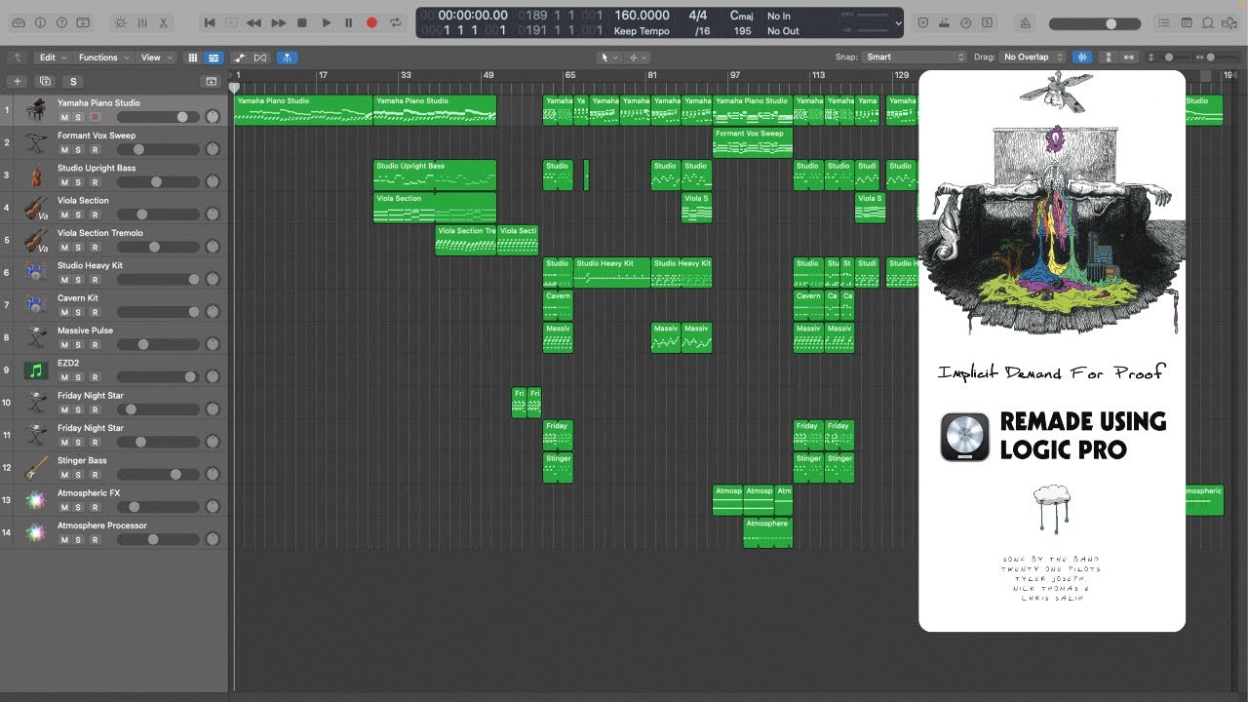This screenshot has height=702, width=1248.
Task: Mute the Studio Upright Bass track
Action: tap(64, 182)
